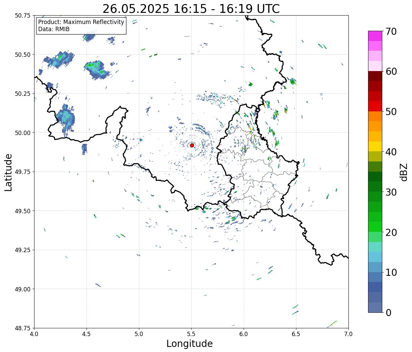412x352 pixels.
Task: Click the bright red colorbar segment above 50
Action: [375, 106]
